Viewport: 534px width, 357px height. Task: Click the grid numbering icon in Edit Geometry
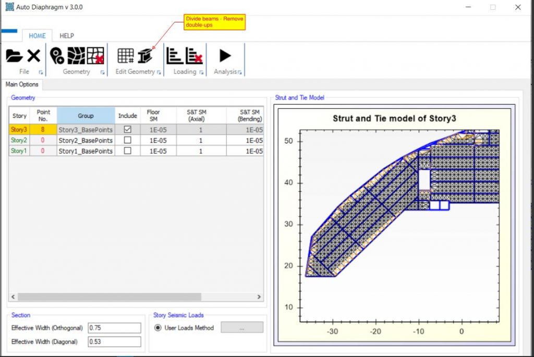coord(125,55)
